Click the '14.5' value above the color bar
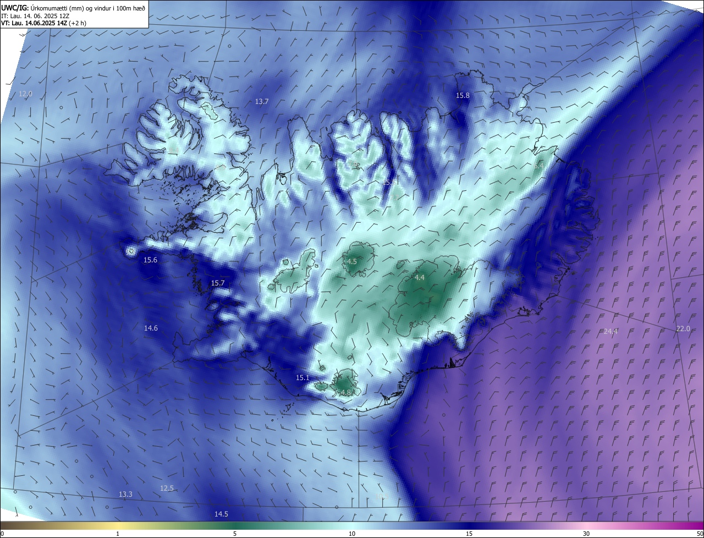This screenshot has width=704, height=538. point(221,514)
